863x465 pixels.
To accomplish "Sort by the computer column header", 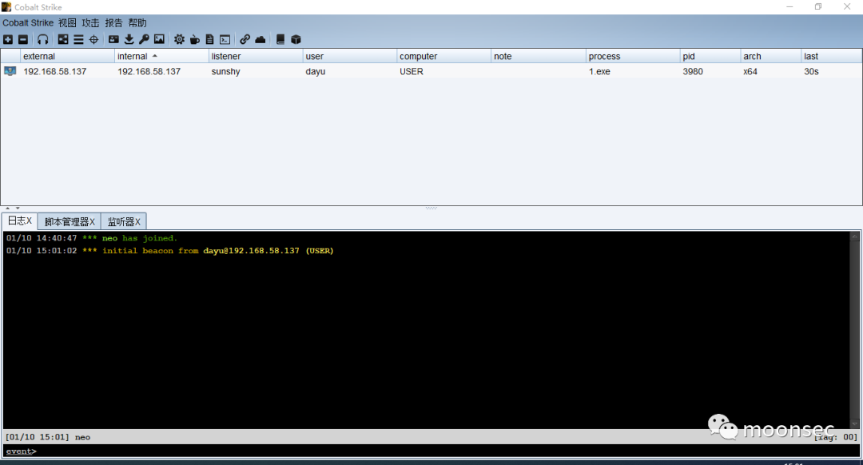I will pos(443,56).
